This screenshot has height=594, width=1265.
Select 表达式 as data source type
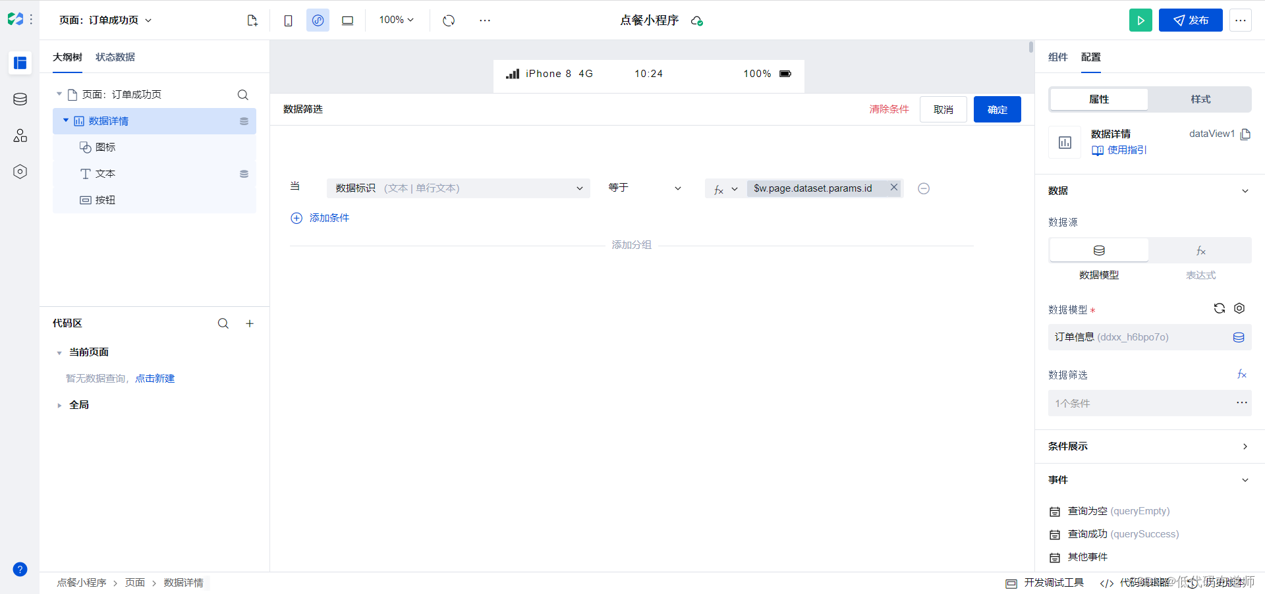tap(1200, 251)
